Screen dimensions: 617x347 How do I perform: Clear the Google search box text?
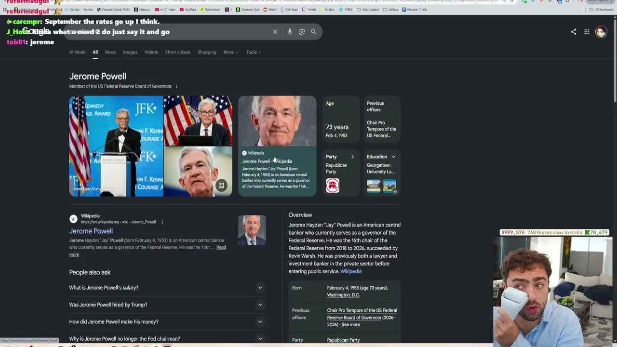pos(275,32)
